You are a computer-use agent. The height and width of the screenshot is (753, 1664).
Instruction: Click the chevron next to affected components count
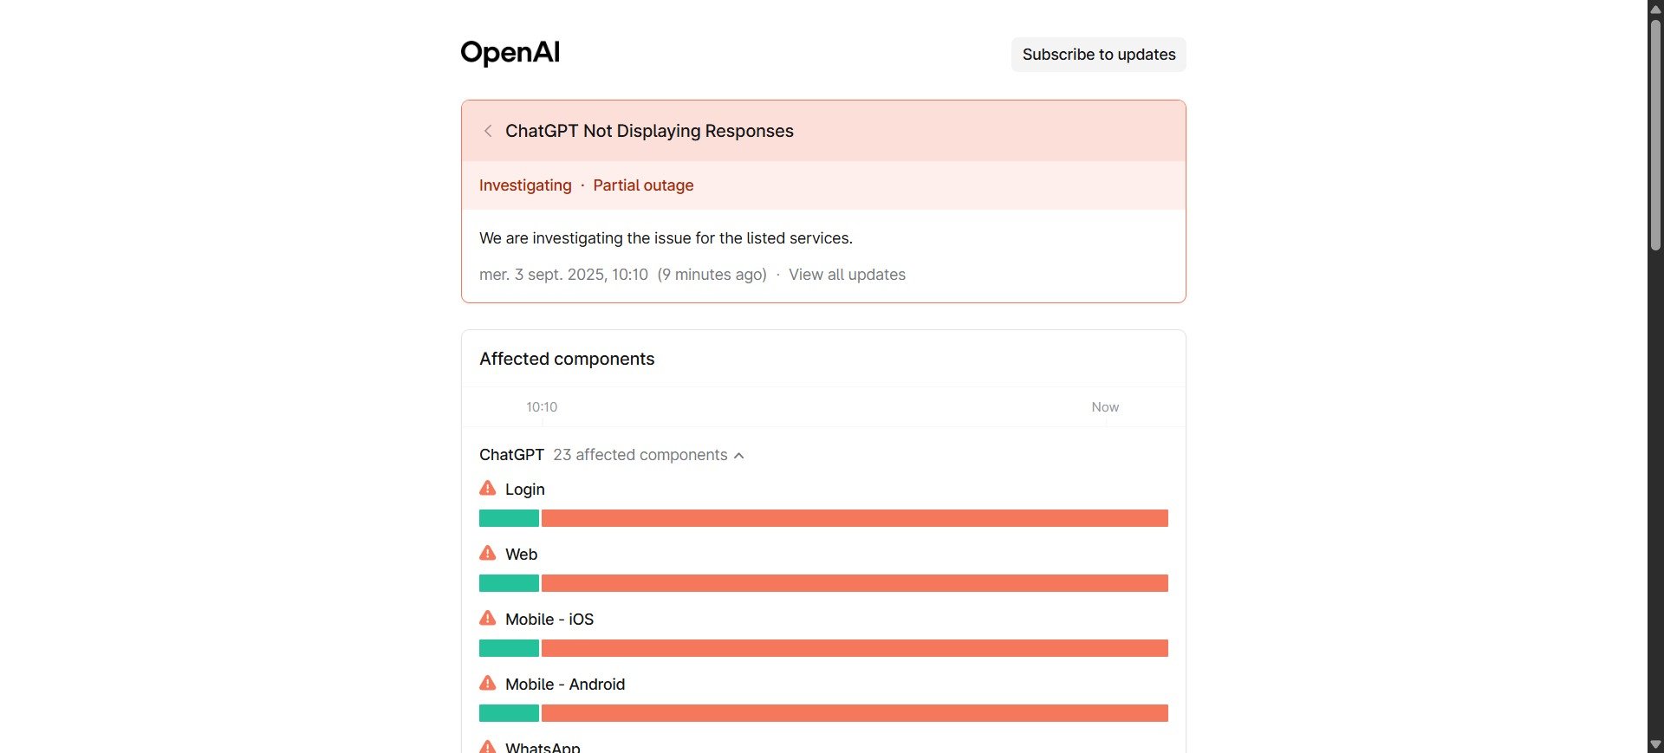[740, 454]
